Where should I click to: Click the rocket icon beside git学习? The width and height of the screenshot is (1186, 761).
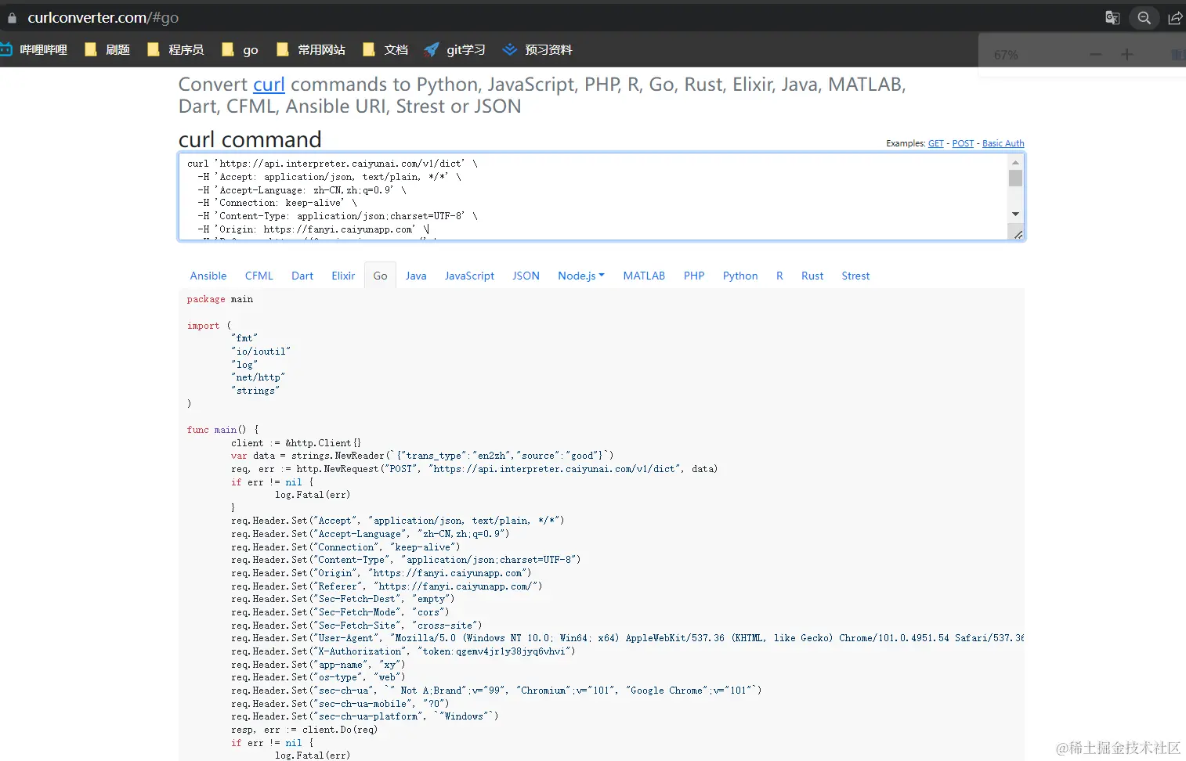coord(432,49)
